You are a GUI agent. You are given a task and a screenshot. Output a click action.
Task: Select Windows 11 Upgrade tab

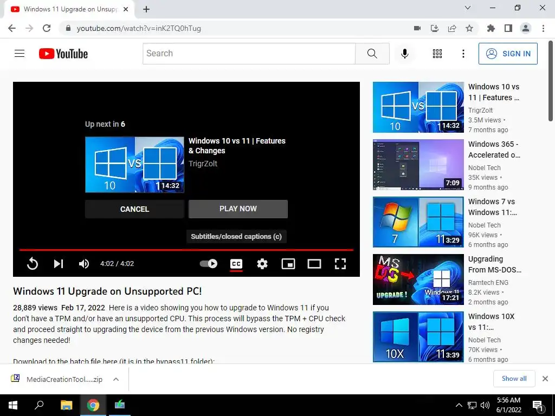pyautogui.click(x=70, y=9)
